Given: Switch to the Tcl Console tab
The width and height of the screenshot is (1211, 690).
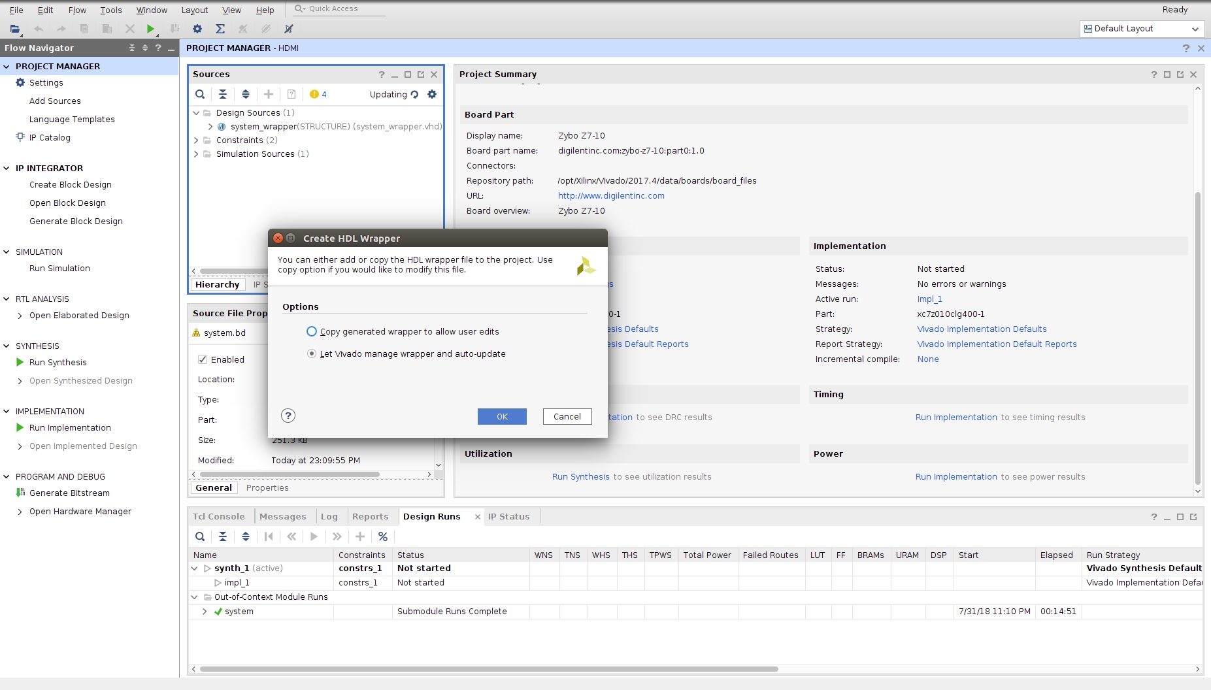Looking at the screenshot, I should click(218, 516).
